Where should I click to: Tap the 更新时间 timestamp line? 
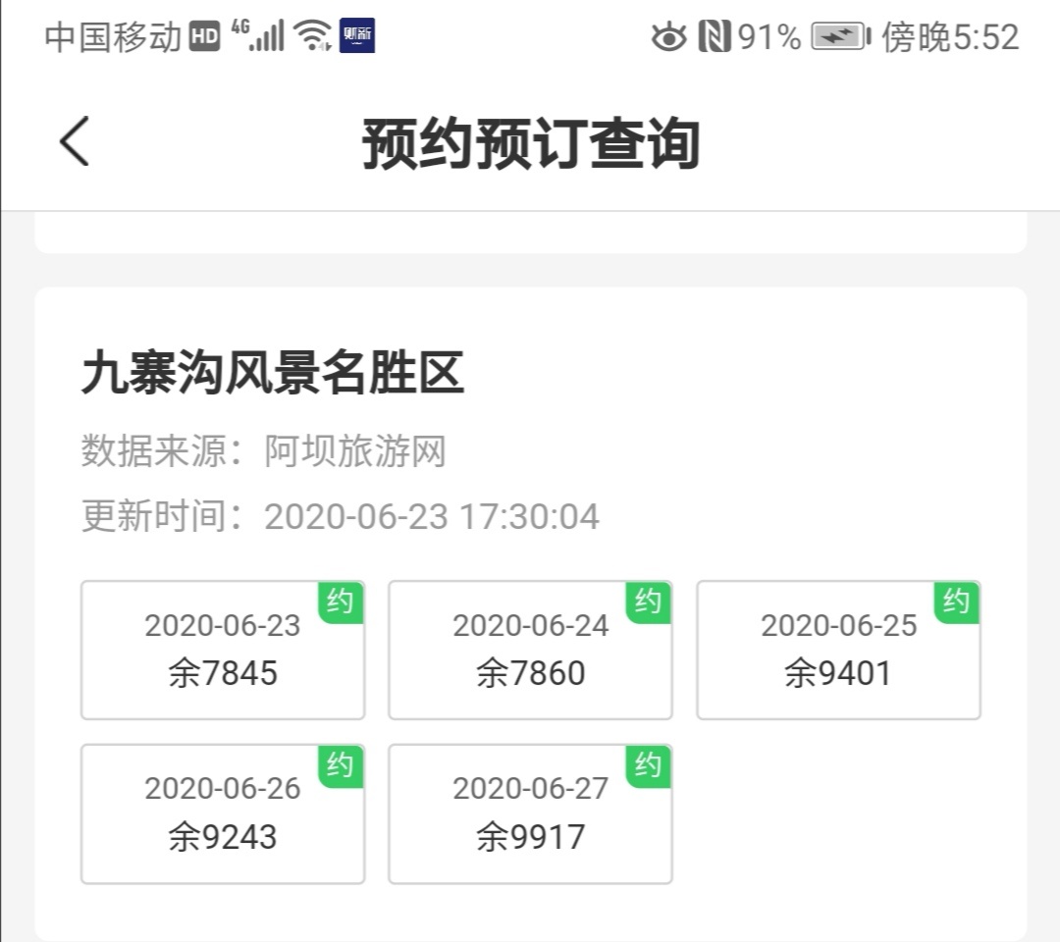pyautogui.click(x=340, y=516)
